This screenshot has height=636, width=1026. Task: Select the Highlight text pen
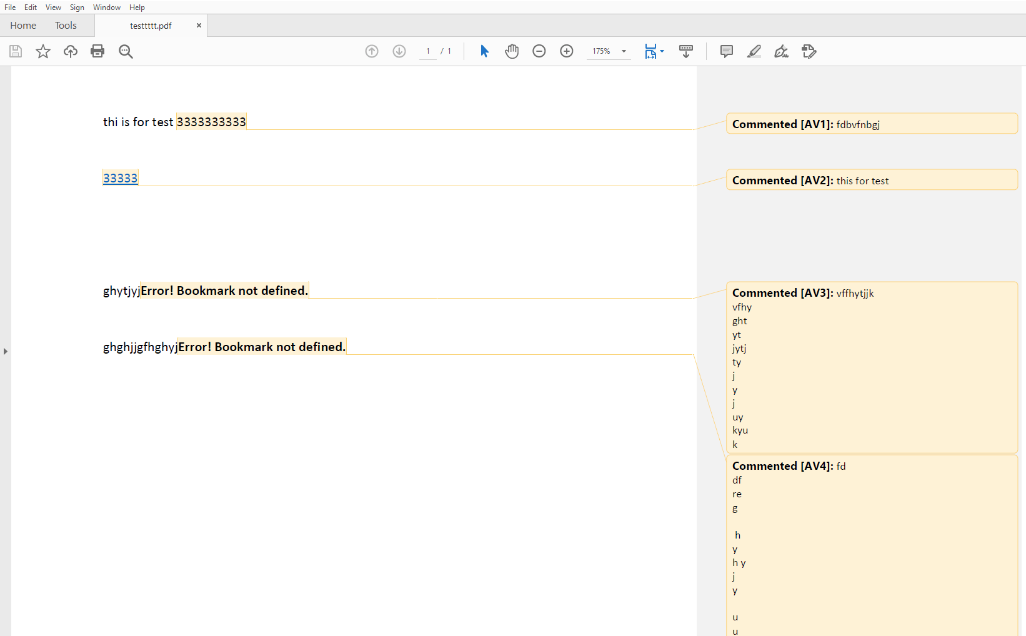pos(754,51)
